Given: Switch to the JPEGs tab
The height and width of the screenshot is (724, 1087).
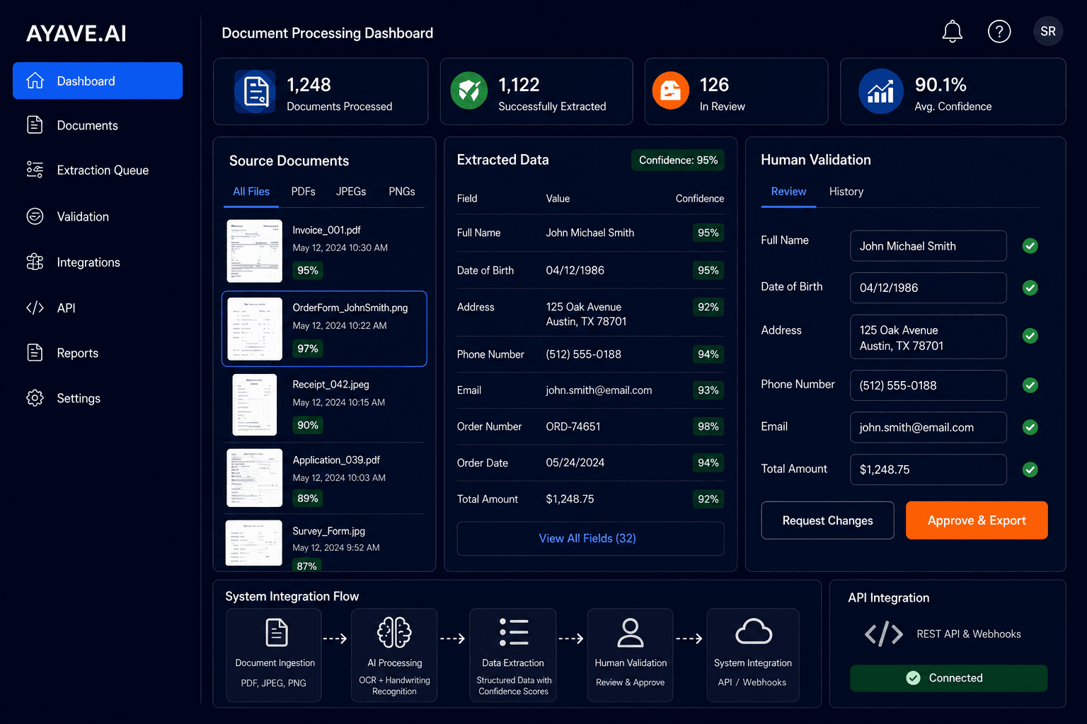Looking at the screenshot, I should tap(351, 192).
